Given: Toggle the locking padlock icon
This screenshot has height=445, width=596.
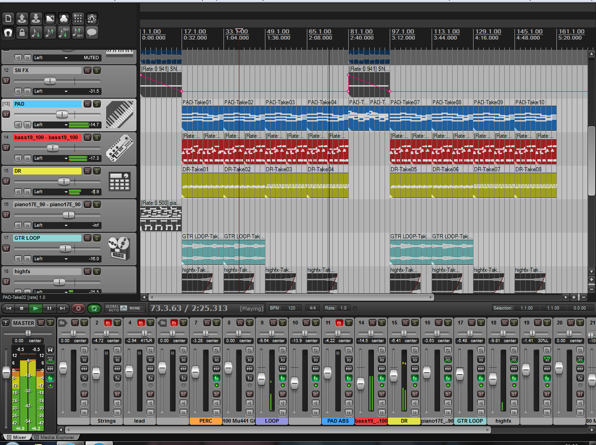Looking at the screenshot, I should [22, 33].
